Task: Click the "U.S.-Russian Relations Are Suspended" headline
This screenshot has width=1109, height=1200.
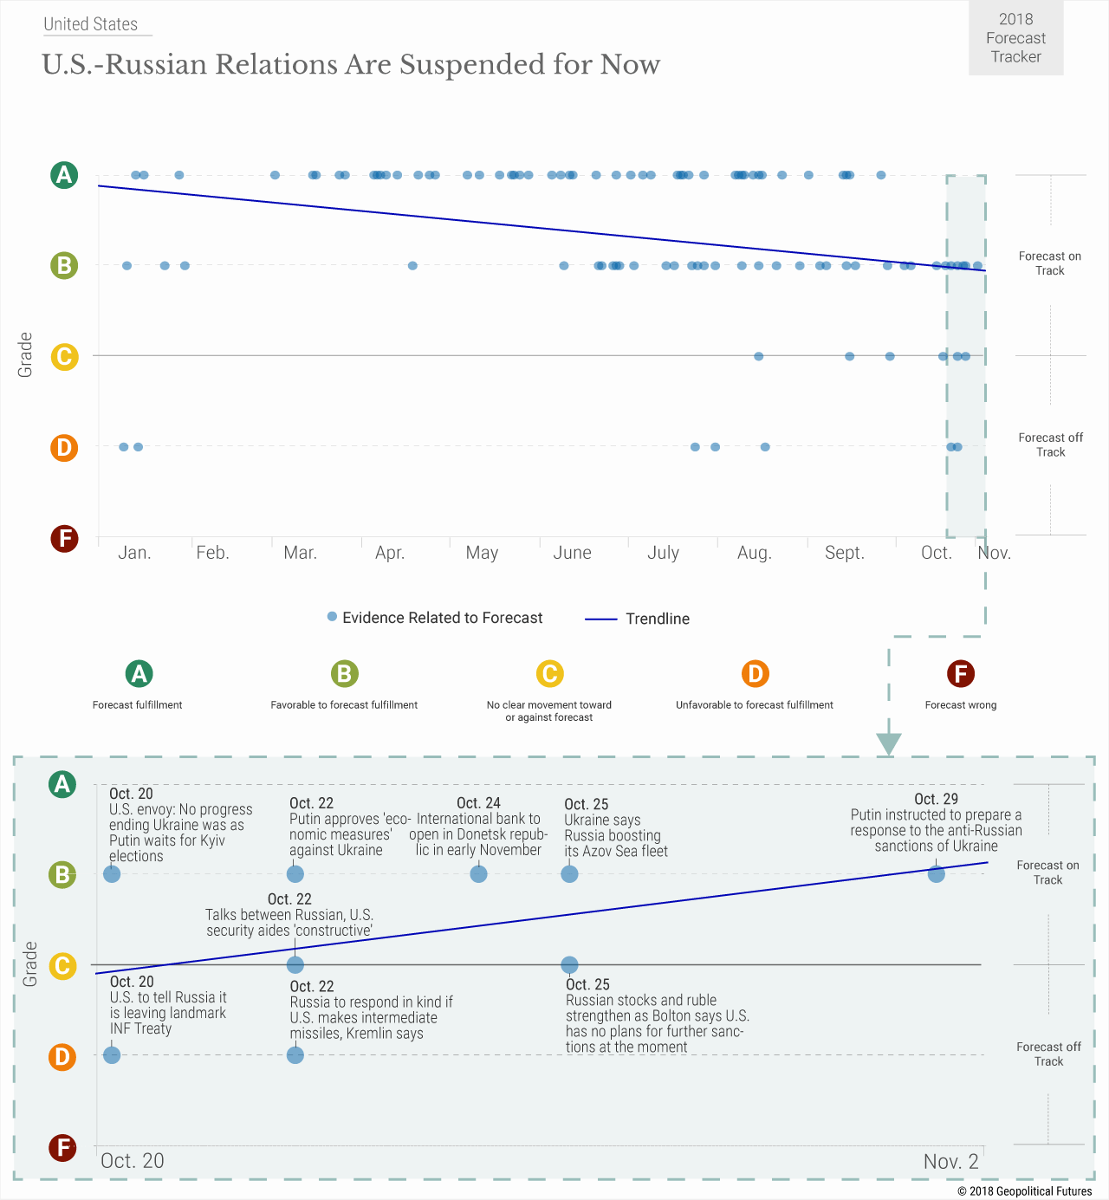Action: pos(351,65)
